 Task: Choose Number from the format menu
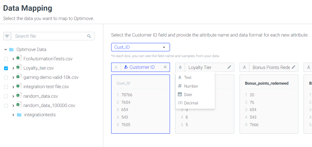point(195,86)
